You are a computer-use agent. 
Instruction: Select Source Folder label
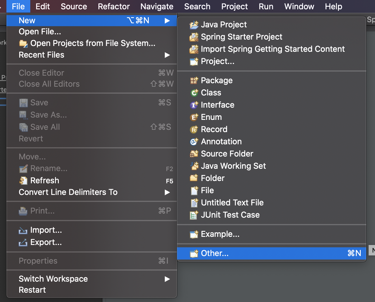click(x=227, y=154)
